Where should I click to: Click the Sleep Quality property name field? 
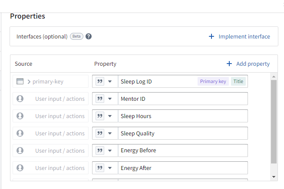(x=182, y=133)
